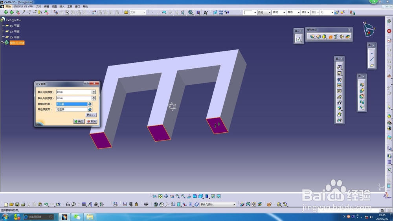Click the red X icon in right toolbar
The height and width of the screenshot is (221, 393).
389,31
